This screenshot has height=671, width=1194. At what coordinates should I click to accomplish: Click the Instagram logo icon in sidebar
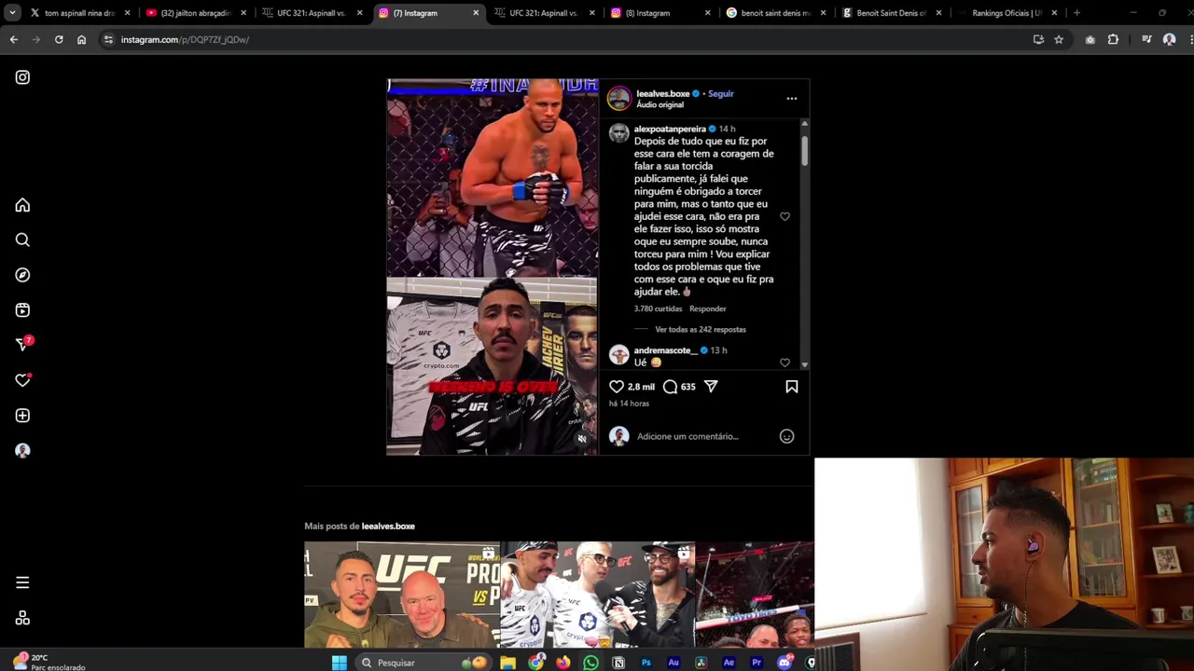[22, 77]
